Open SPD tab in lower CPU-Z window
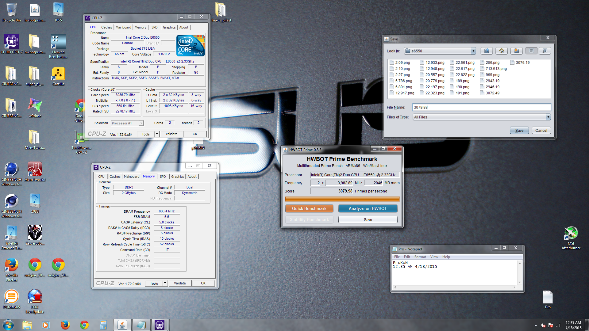Screen dimensions: 589x331 point(163,177)
